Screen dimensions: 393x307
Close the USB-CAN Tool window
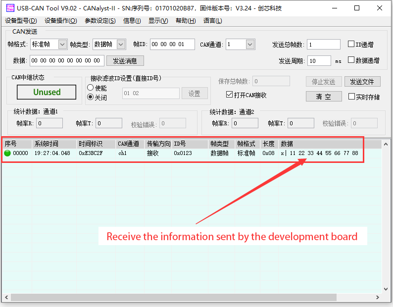380,8
